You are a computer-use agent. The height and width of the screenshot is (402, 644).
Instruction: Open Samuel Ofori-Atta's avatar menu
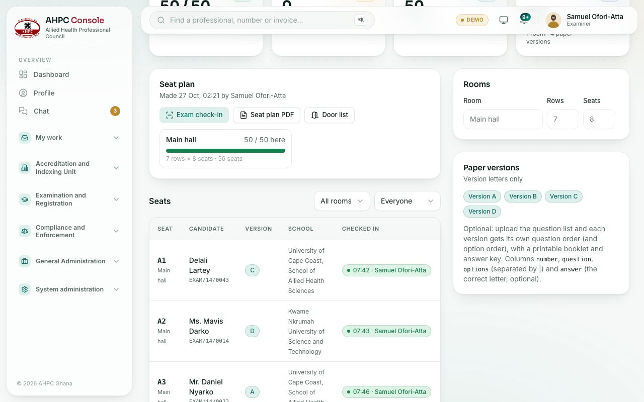pos(553,20)
